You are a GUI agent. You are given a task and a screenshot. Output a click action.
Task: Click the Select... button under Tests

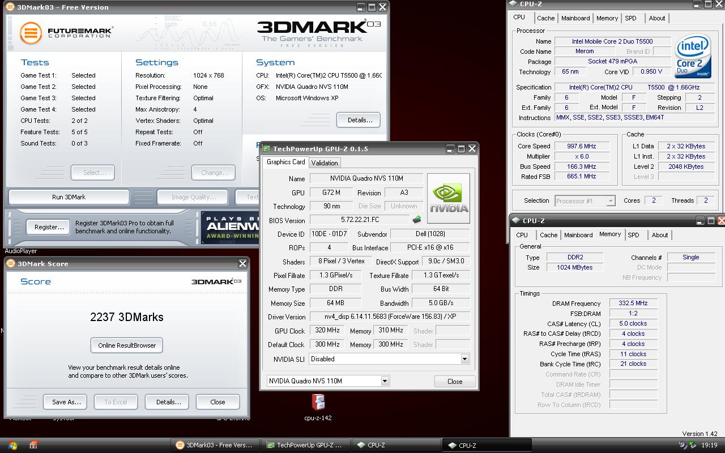point(93,173)
